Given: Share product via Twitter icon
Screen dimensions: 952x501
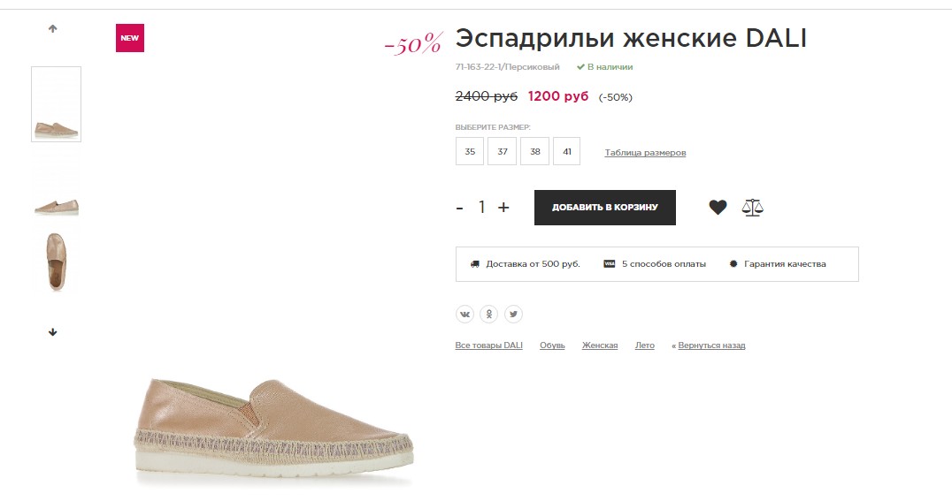Looking at the screenshot, I should (x=513, y=314).
